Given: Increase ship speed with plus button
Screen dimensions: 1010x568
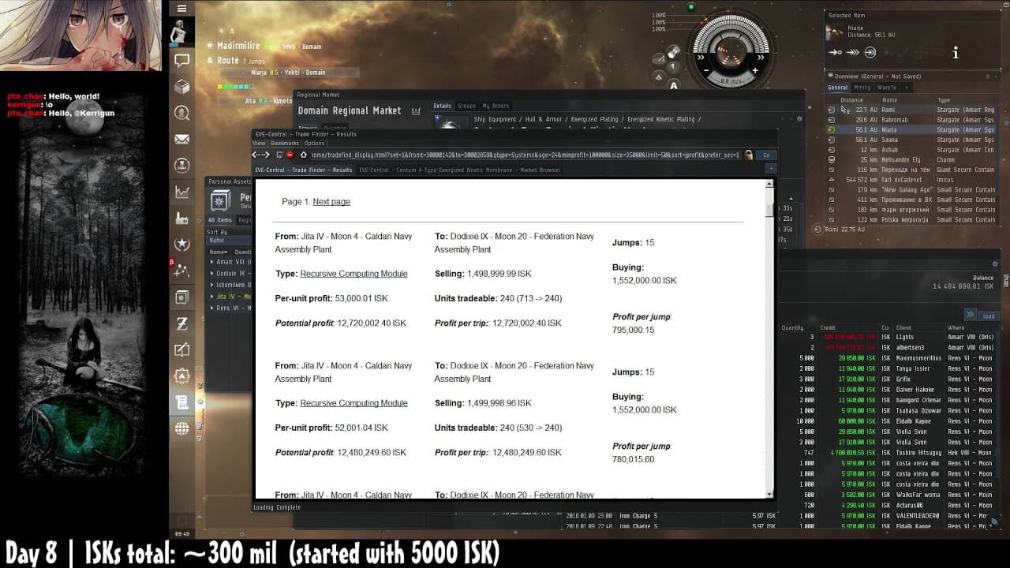Looking at the screenshot, I should tap(755, 71).
